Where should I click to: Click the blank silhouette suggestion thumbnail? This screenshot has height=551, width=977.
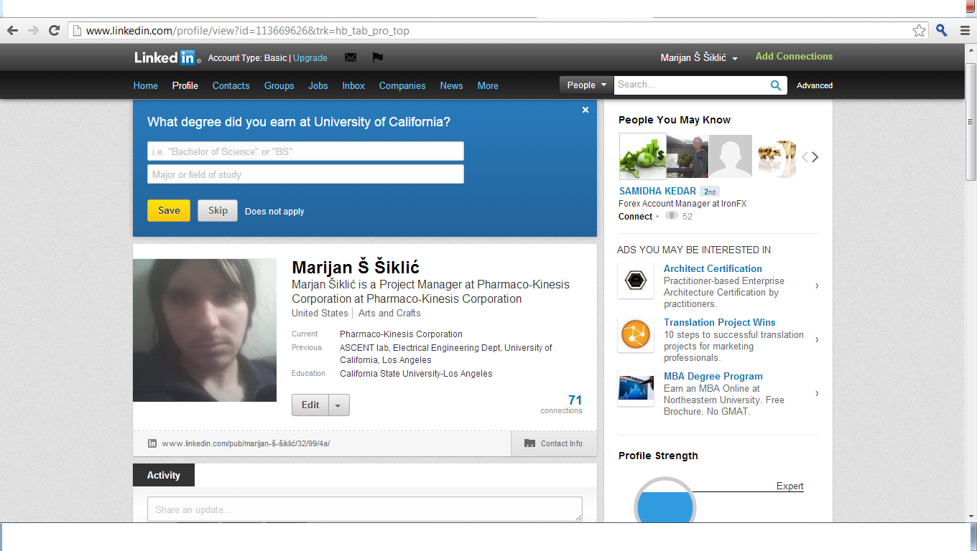click(730, 156)
